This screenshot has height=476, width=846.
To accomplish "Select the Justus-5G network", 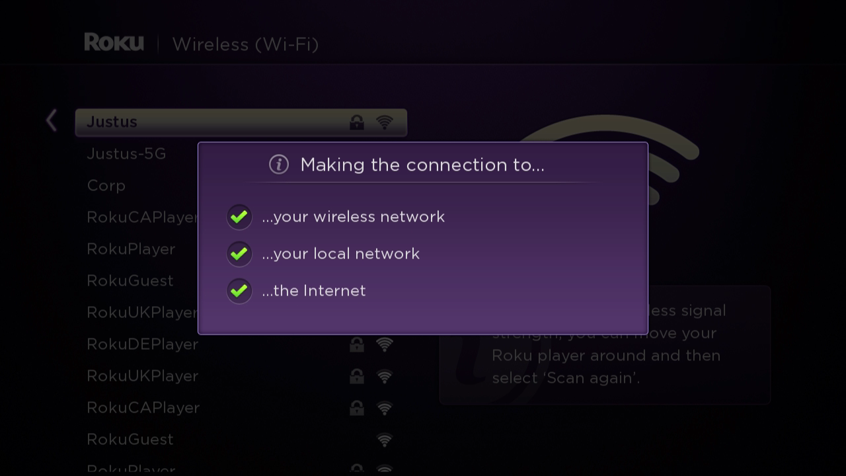I will point(126,153).
